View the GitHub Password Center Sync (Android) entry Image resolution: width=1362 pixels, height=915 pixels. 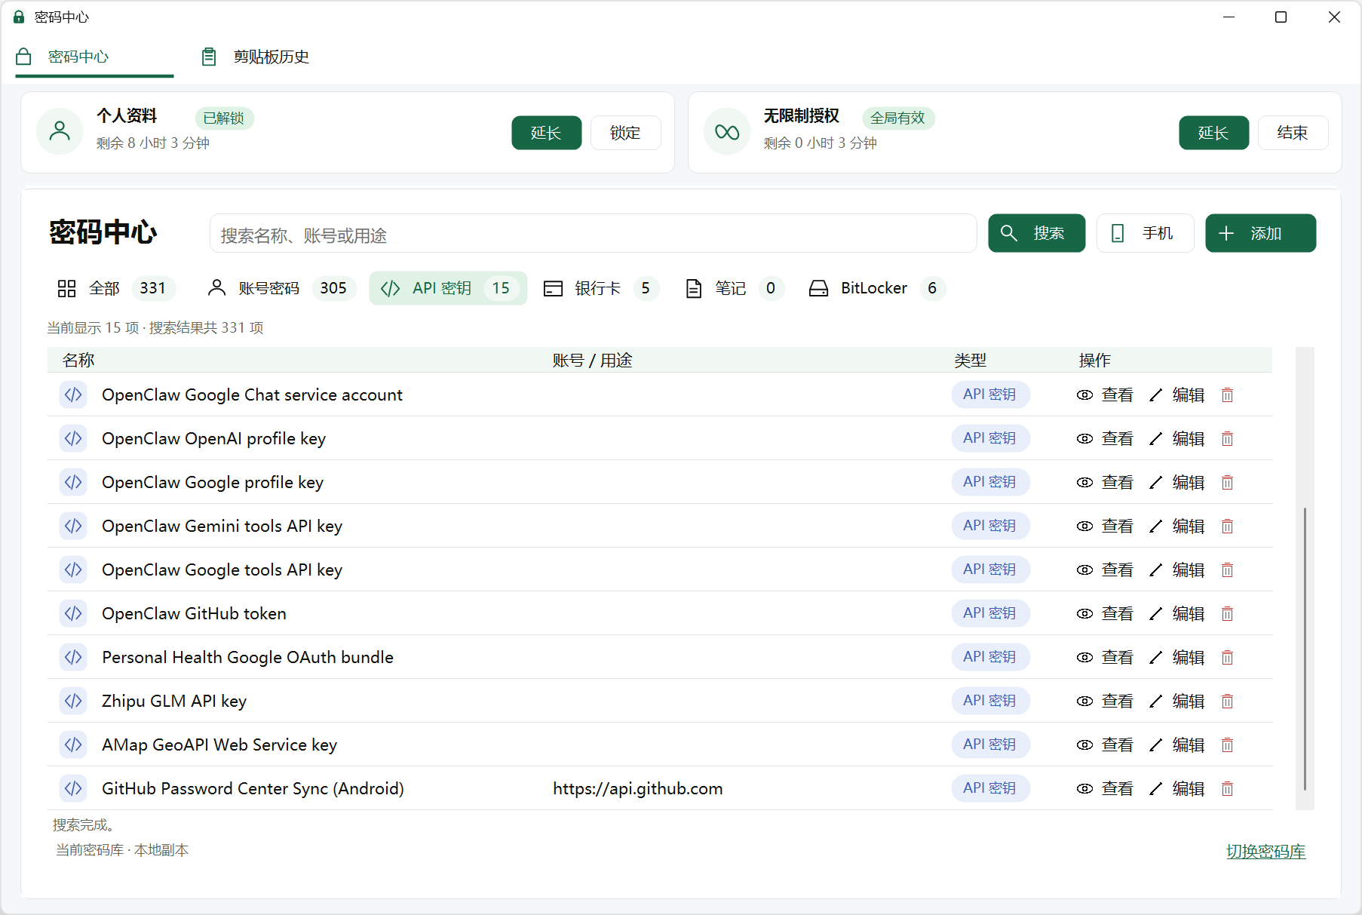coord(1105,789)
